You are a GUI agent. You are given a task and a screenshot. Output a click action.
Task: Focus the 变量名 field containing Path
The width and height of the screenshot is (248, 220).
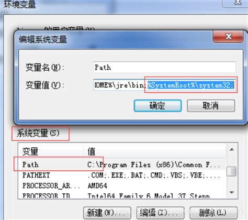[x=164, y=67]
